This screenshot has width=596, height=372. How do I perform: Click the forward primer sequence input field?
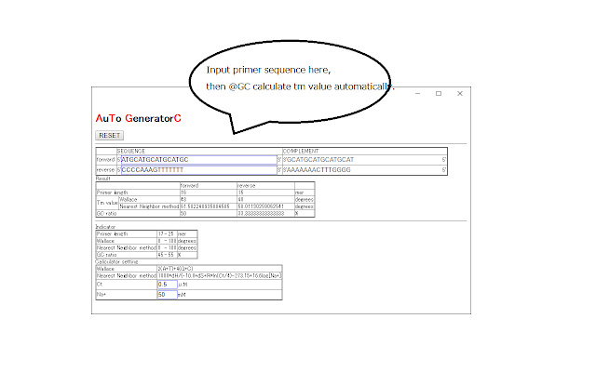coord(198,159)
